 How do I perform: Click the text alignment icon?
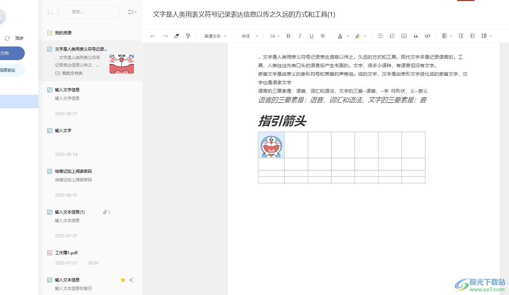(x=444, y=36)
